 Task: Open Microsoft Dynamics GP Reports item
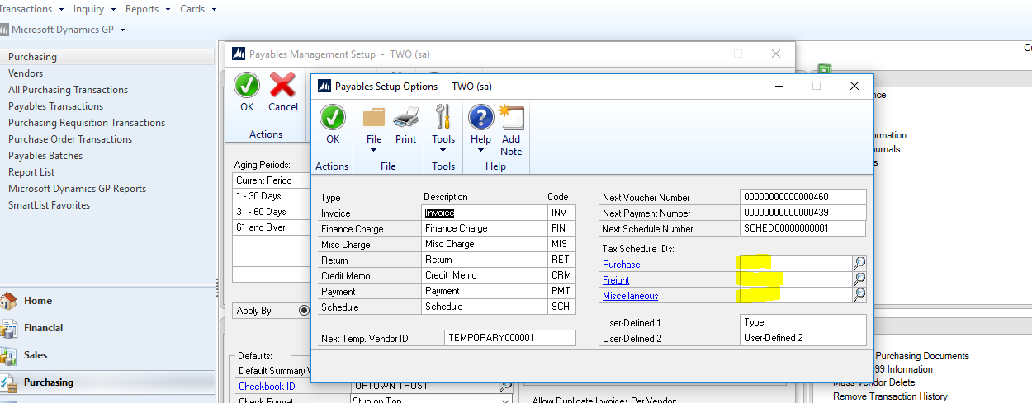click(x=78, y=189)
